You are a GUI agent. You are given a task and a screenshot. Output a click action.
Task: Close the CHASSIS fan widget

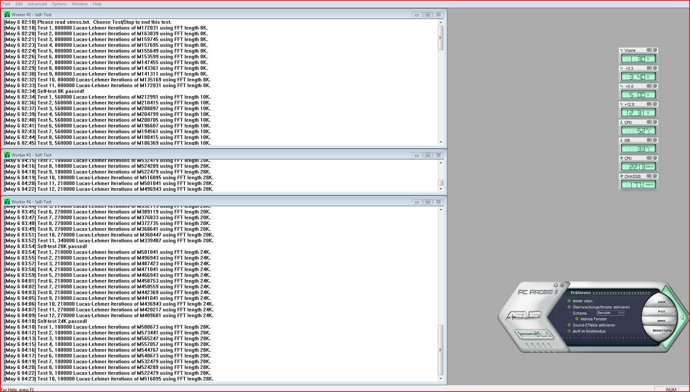coord(655,176)
